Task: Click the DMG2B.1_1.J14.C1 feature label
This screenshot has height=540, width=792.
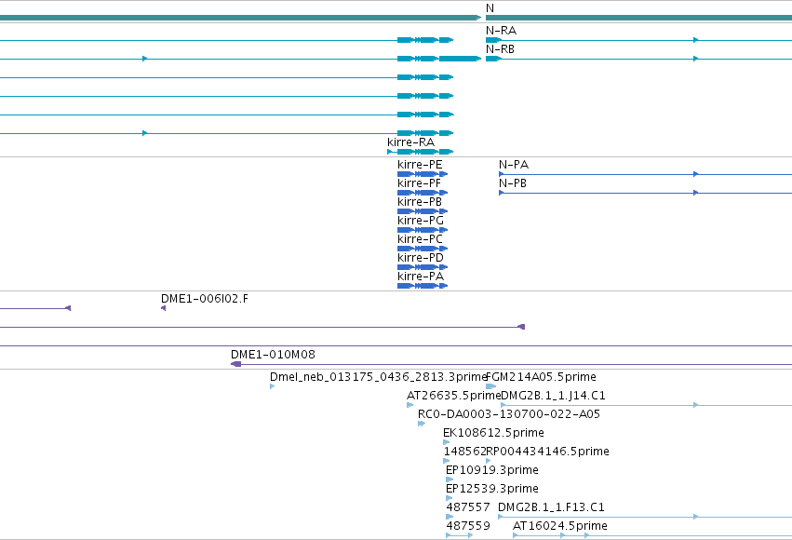Action: coord(553,396)
